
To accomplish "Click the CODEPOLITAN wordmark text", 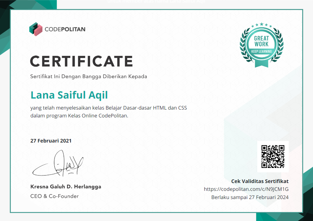I will [65, 30].
